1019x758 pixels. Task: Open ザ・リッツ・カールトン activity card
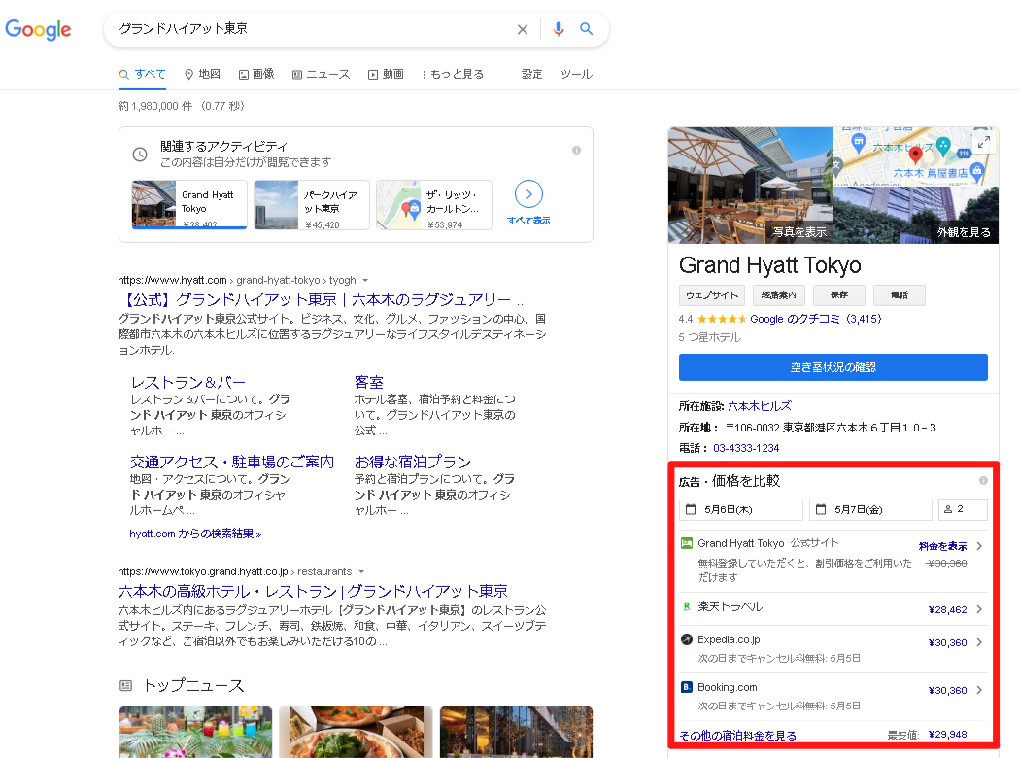tap(434, 204)
